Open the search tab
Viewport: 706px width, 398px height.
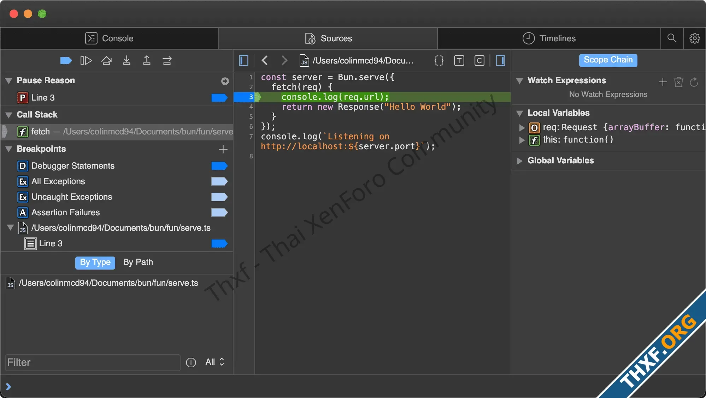pos(672,38)
